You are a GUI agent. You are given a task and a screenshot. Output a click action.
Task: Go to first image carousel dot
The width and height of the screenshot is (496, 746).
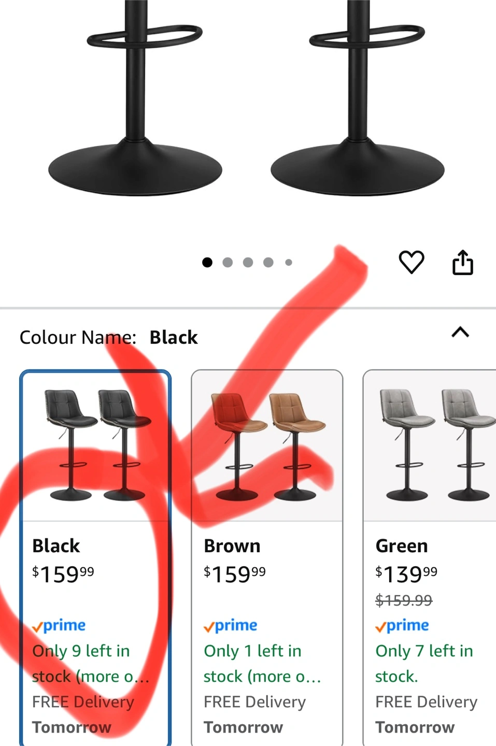[207, 263]
